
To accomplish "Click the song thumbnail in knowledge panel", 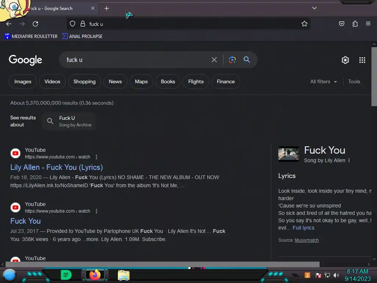I will [x=289, y=154].
